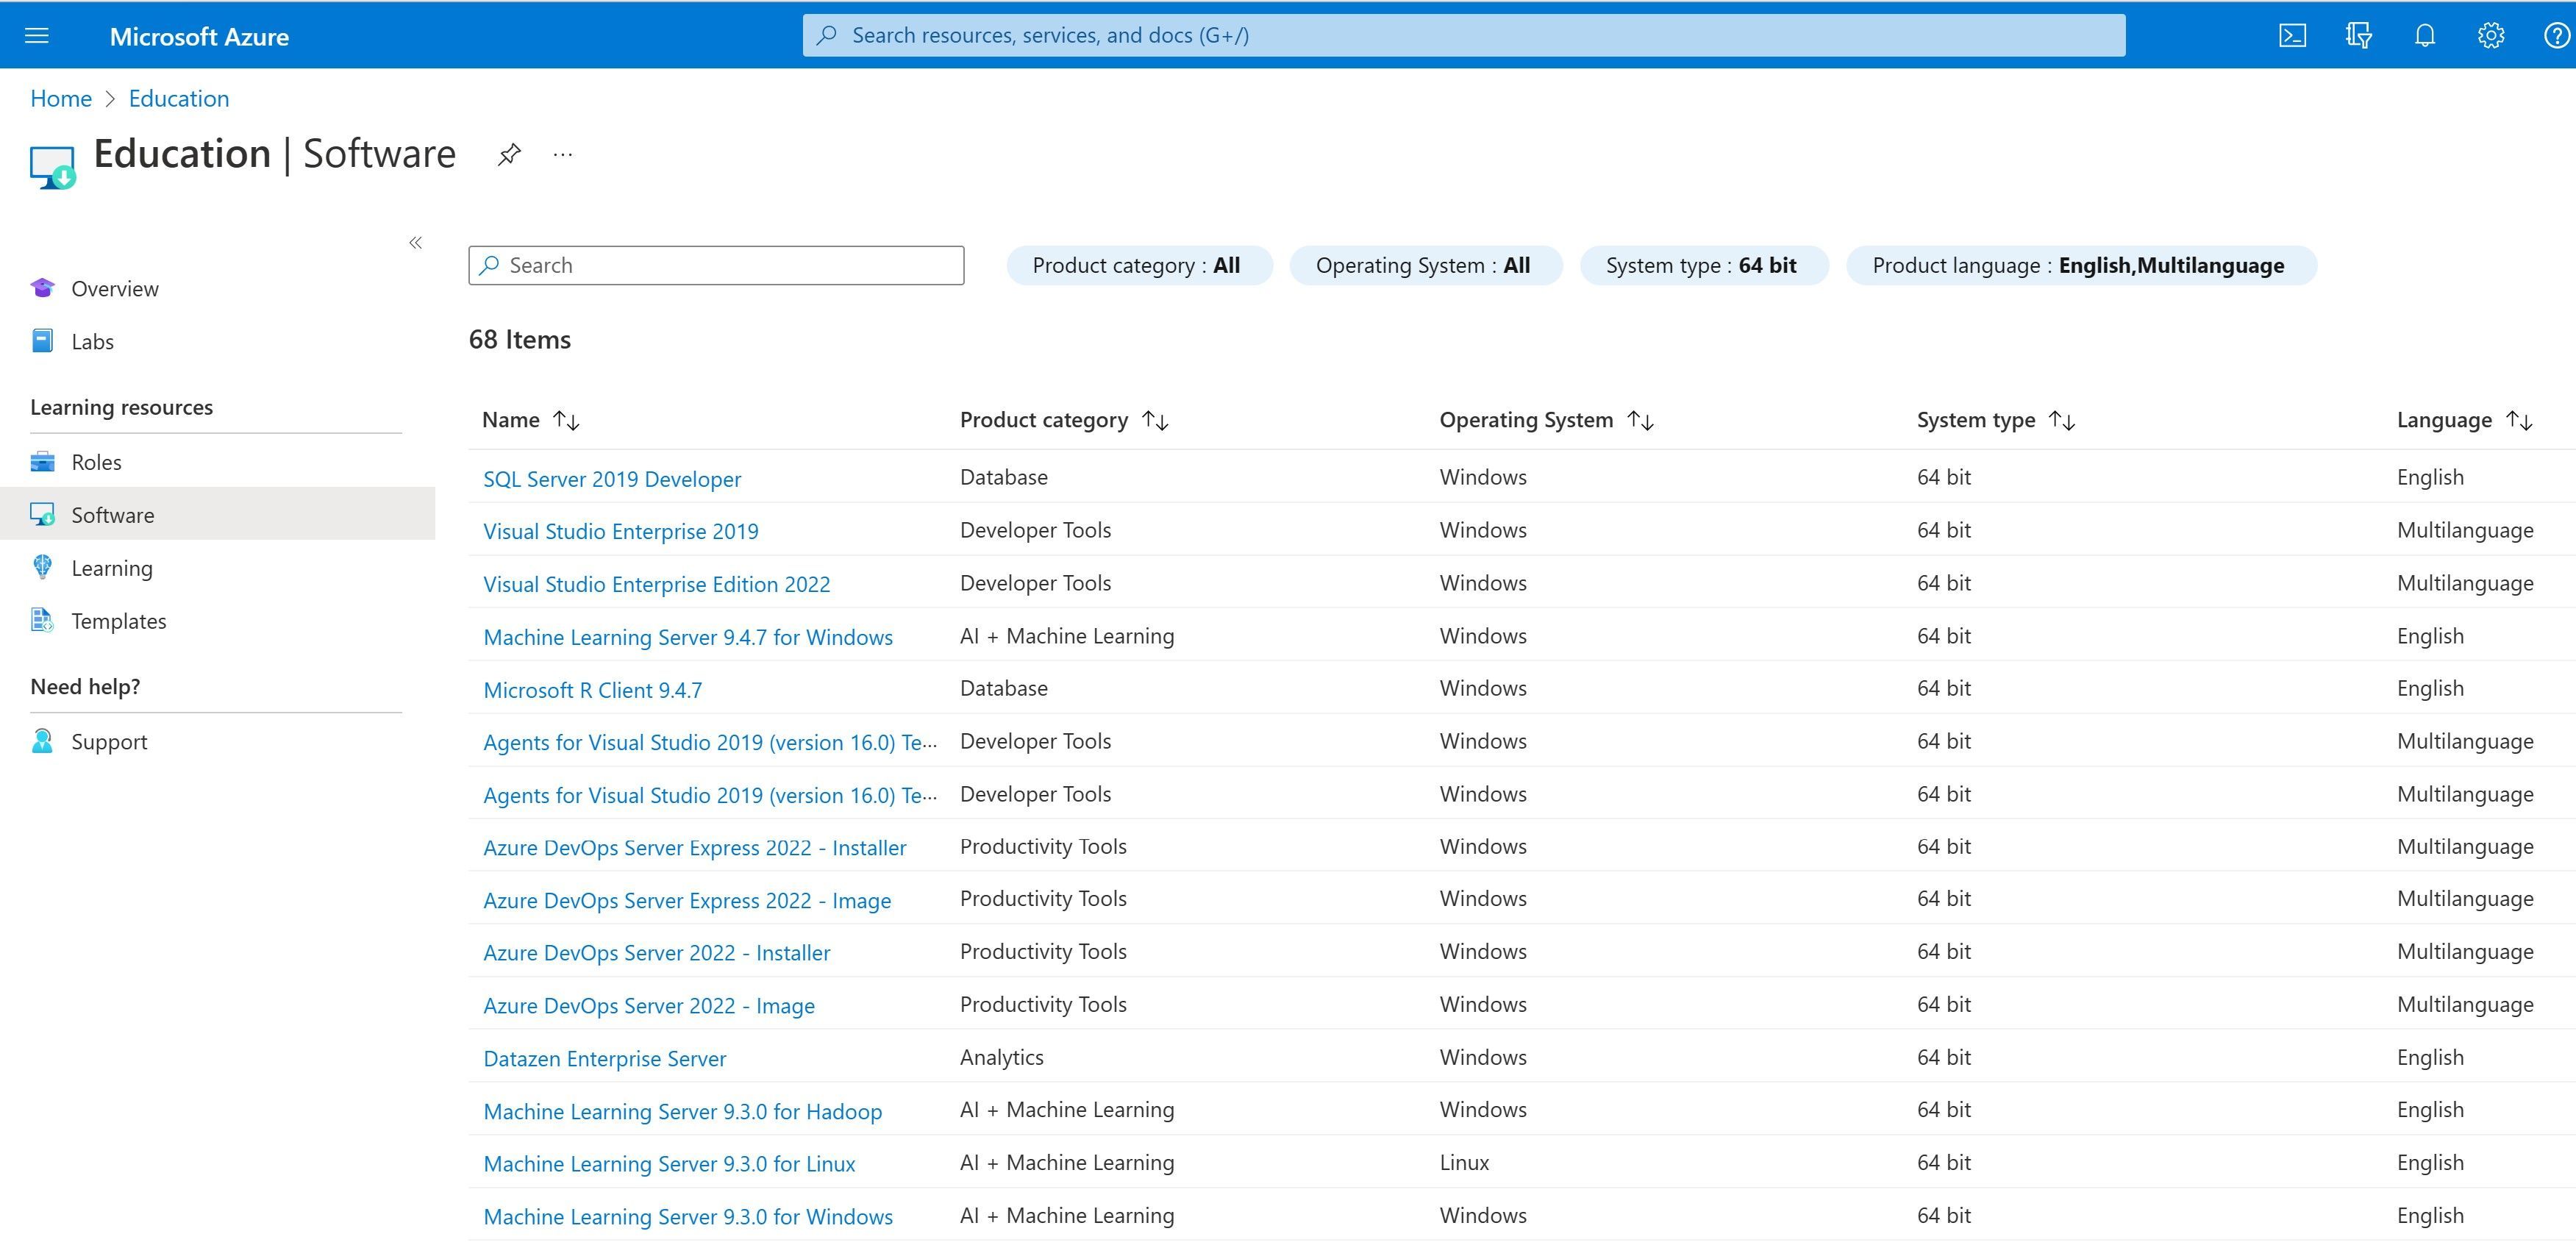Viewport: 2576px width, 1259px height.
Task: Collapse the sidebar with double chevron
Action: point(416,243)
